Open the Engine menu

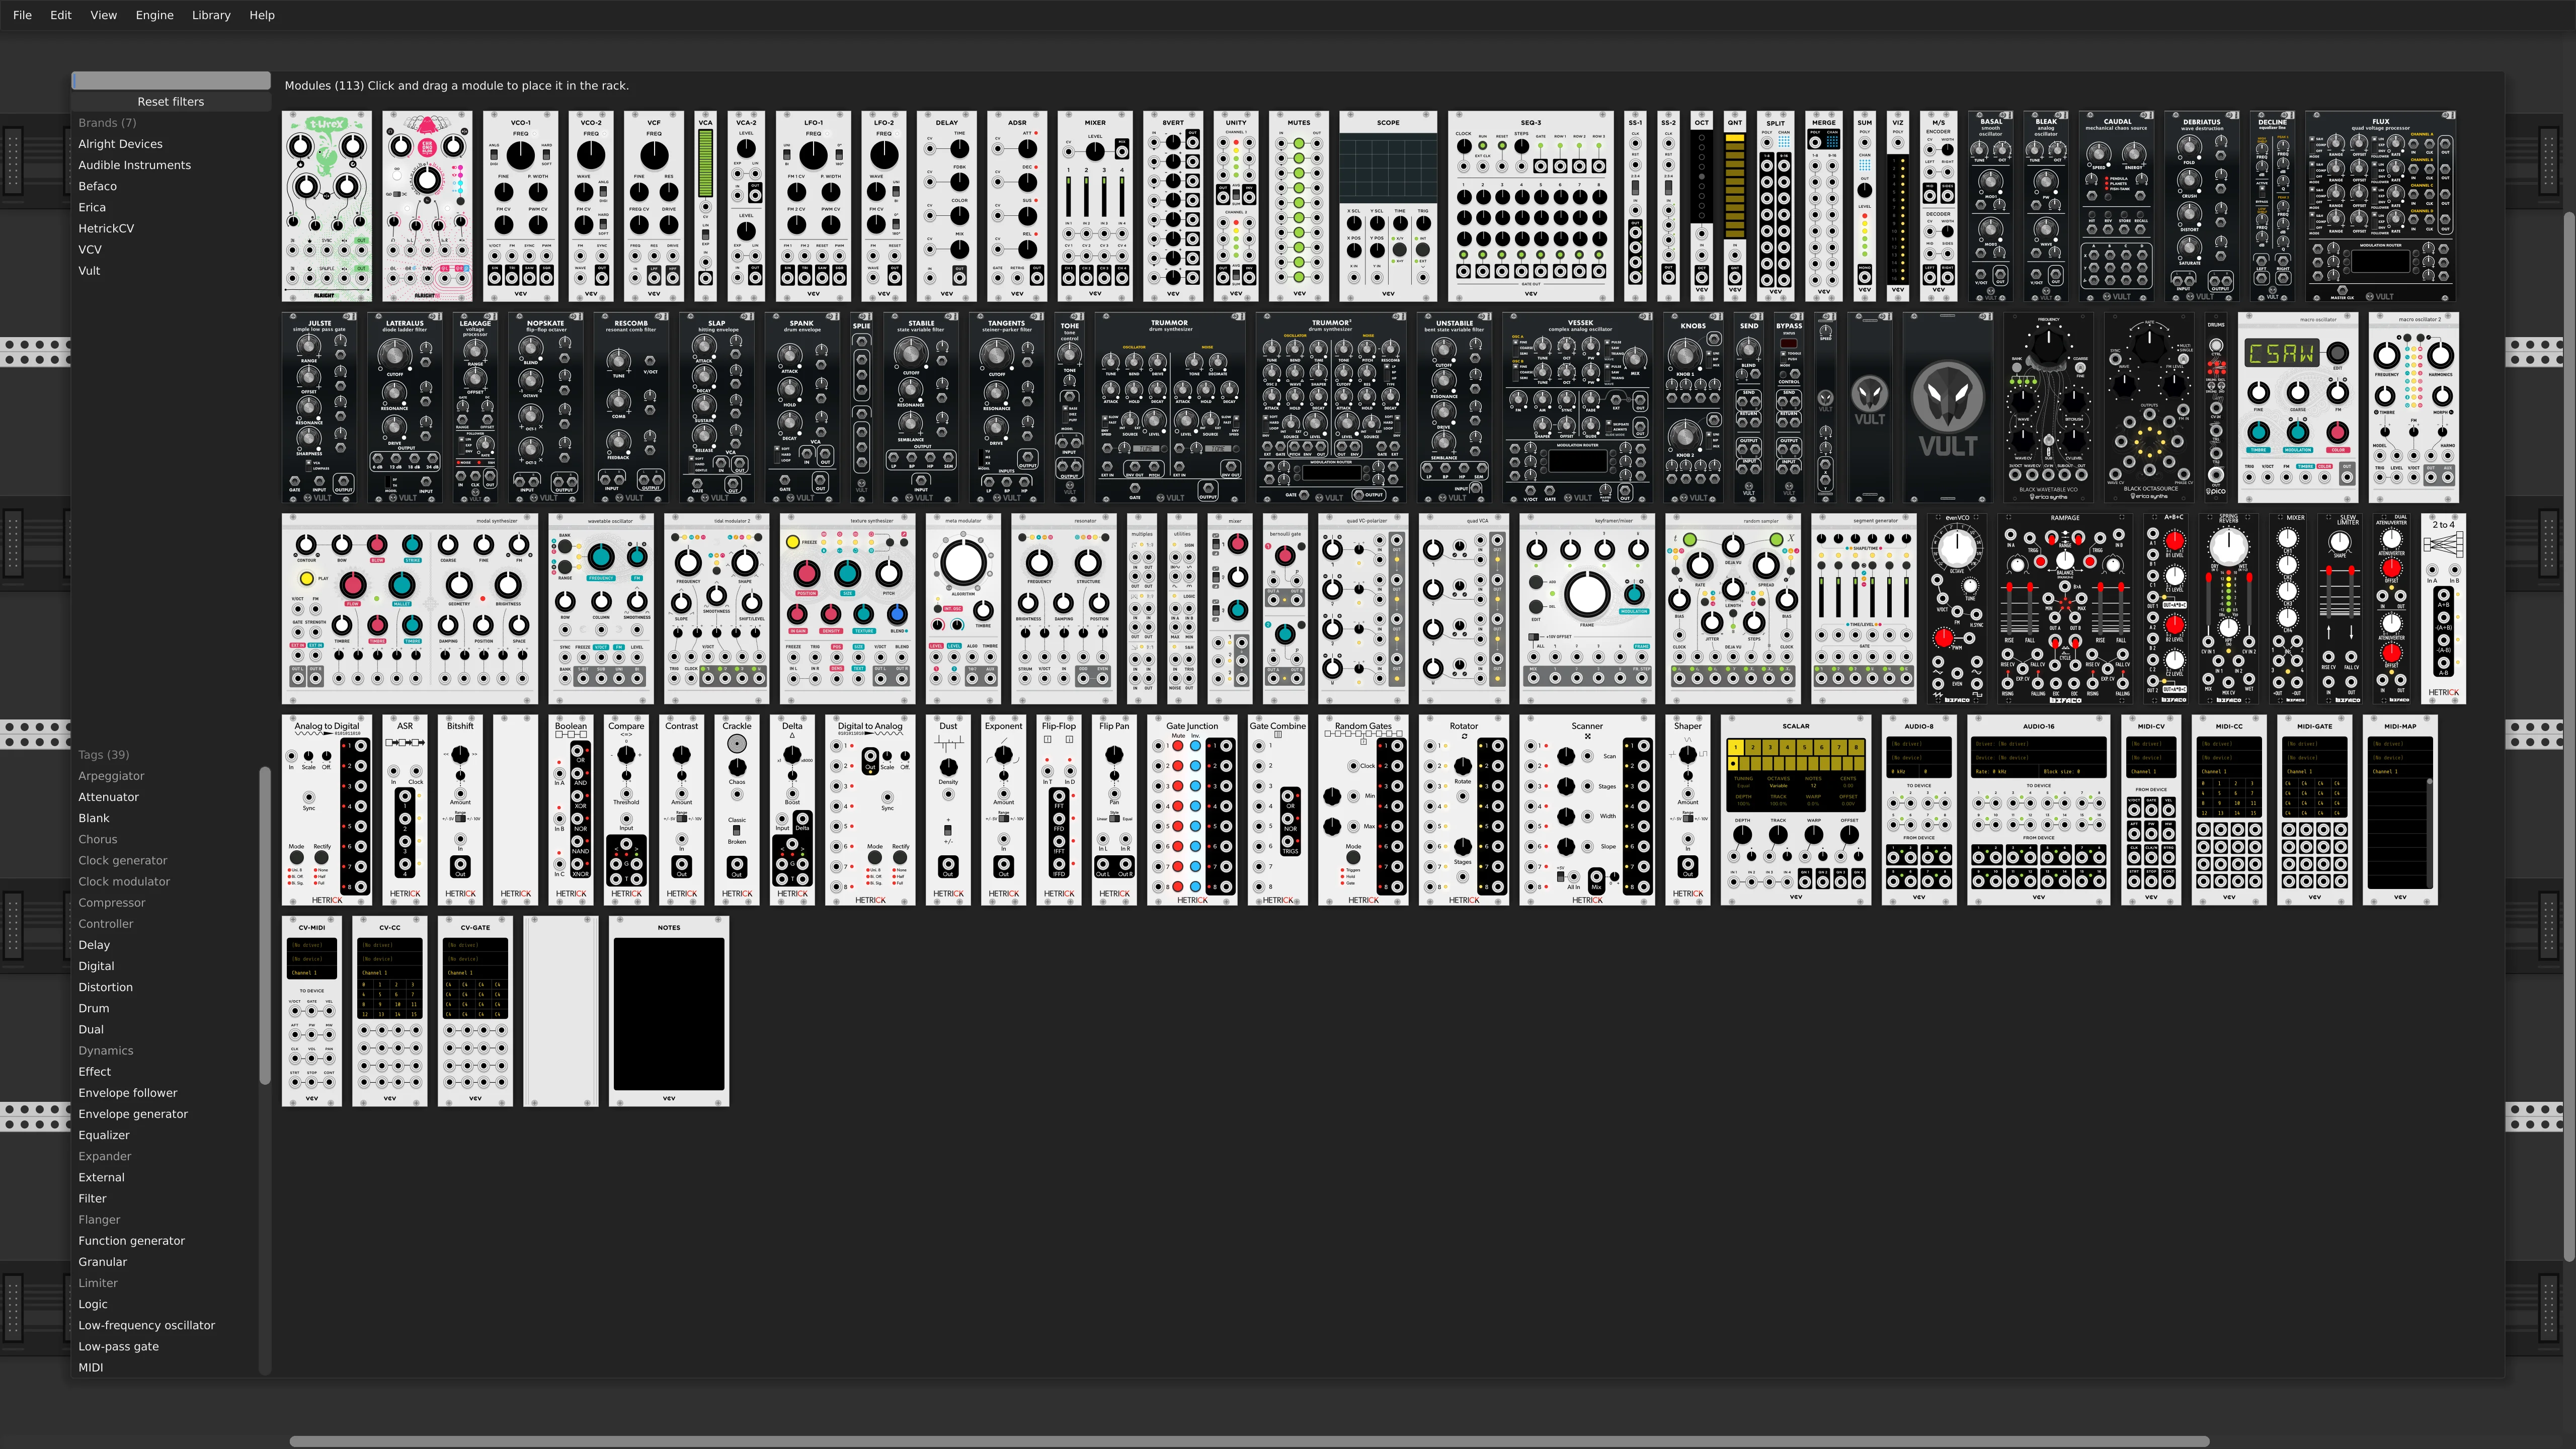(x=154, y=15)
